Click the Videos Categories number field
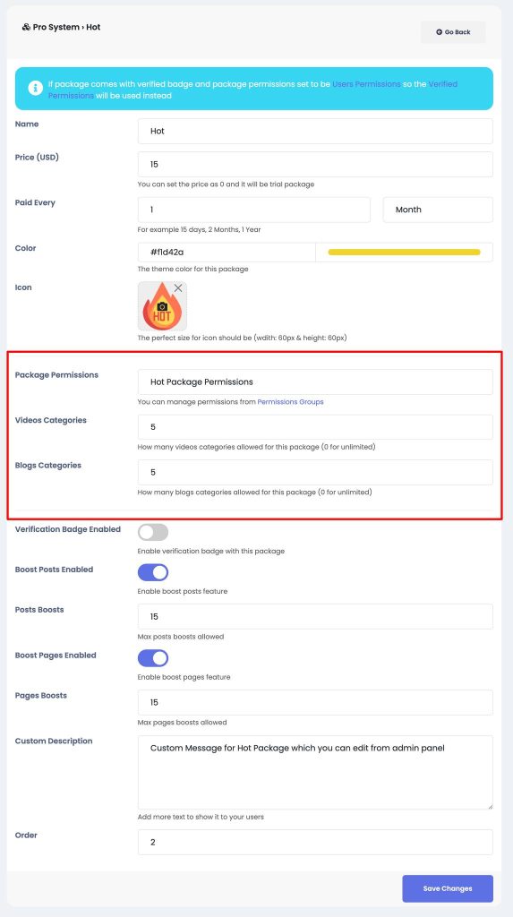 [315, 427]
